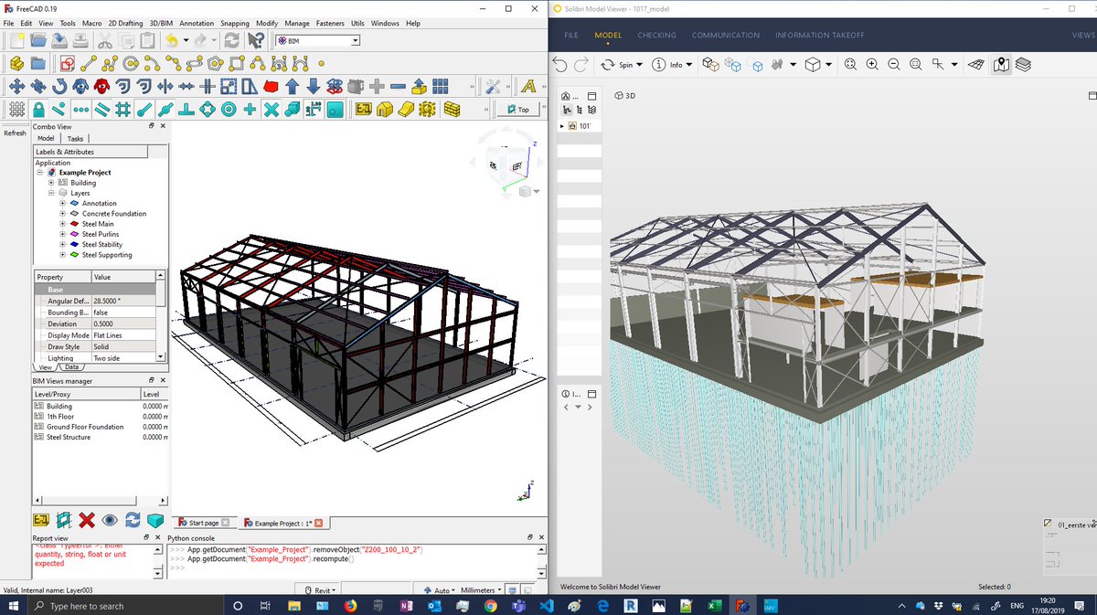1097x615 pixels.
Task: Click the Auto snapping status button
Action: (442, 590)
